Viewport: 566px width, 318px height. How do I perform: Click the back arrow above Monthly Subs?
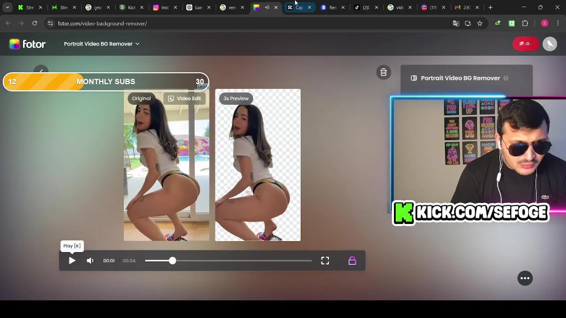41,71
